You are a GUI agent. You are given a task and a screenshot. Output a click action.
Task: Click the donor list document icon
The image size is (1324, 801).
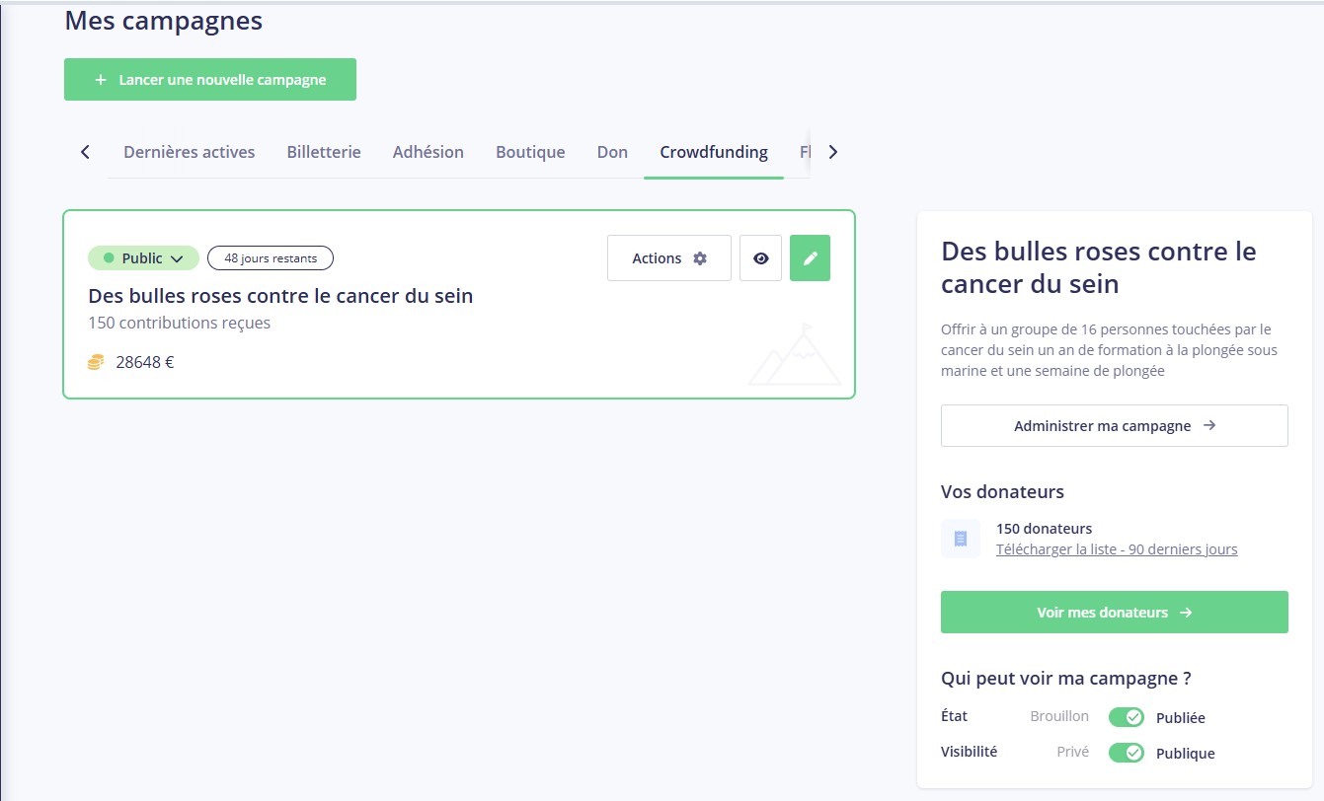(x=960, y=539)
